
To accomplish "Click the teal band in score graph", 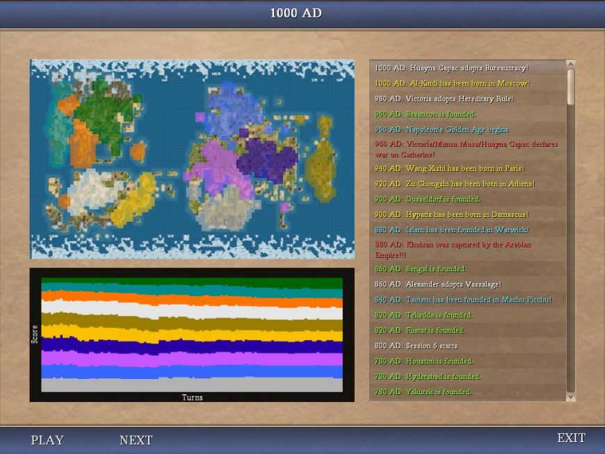I will 192,291.
